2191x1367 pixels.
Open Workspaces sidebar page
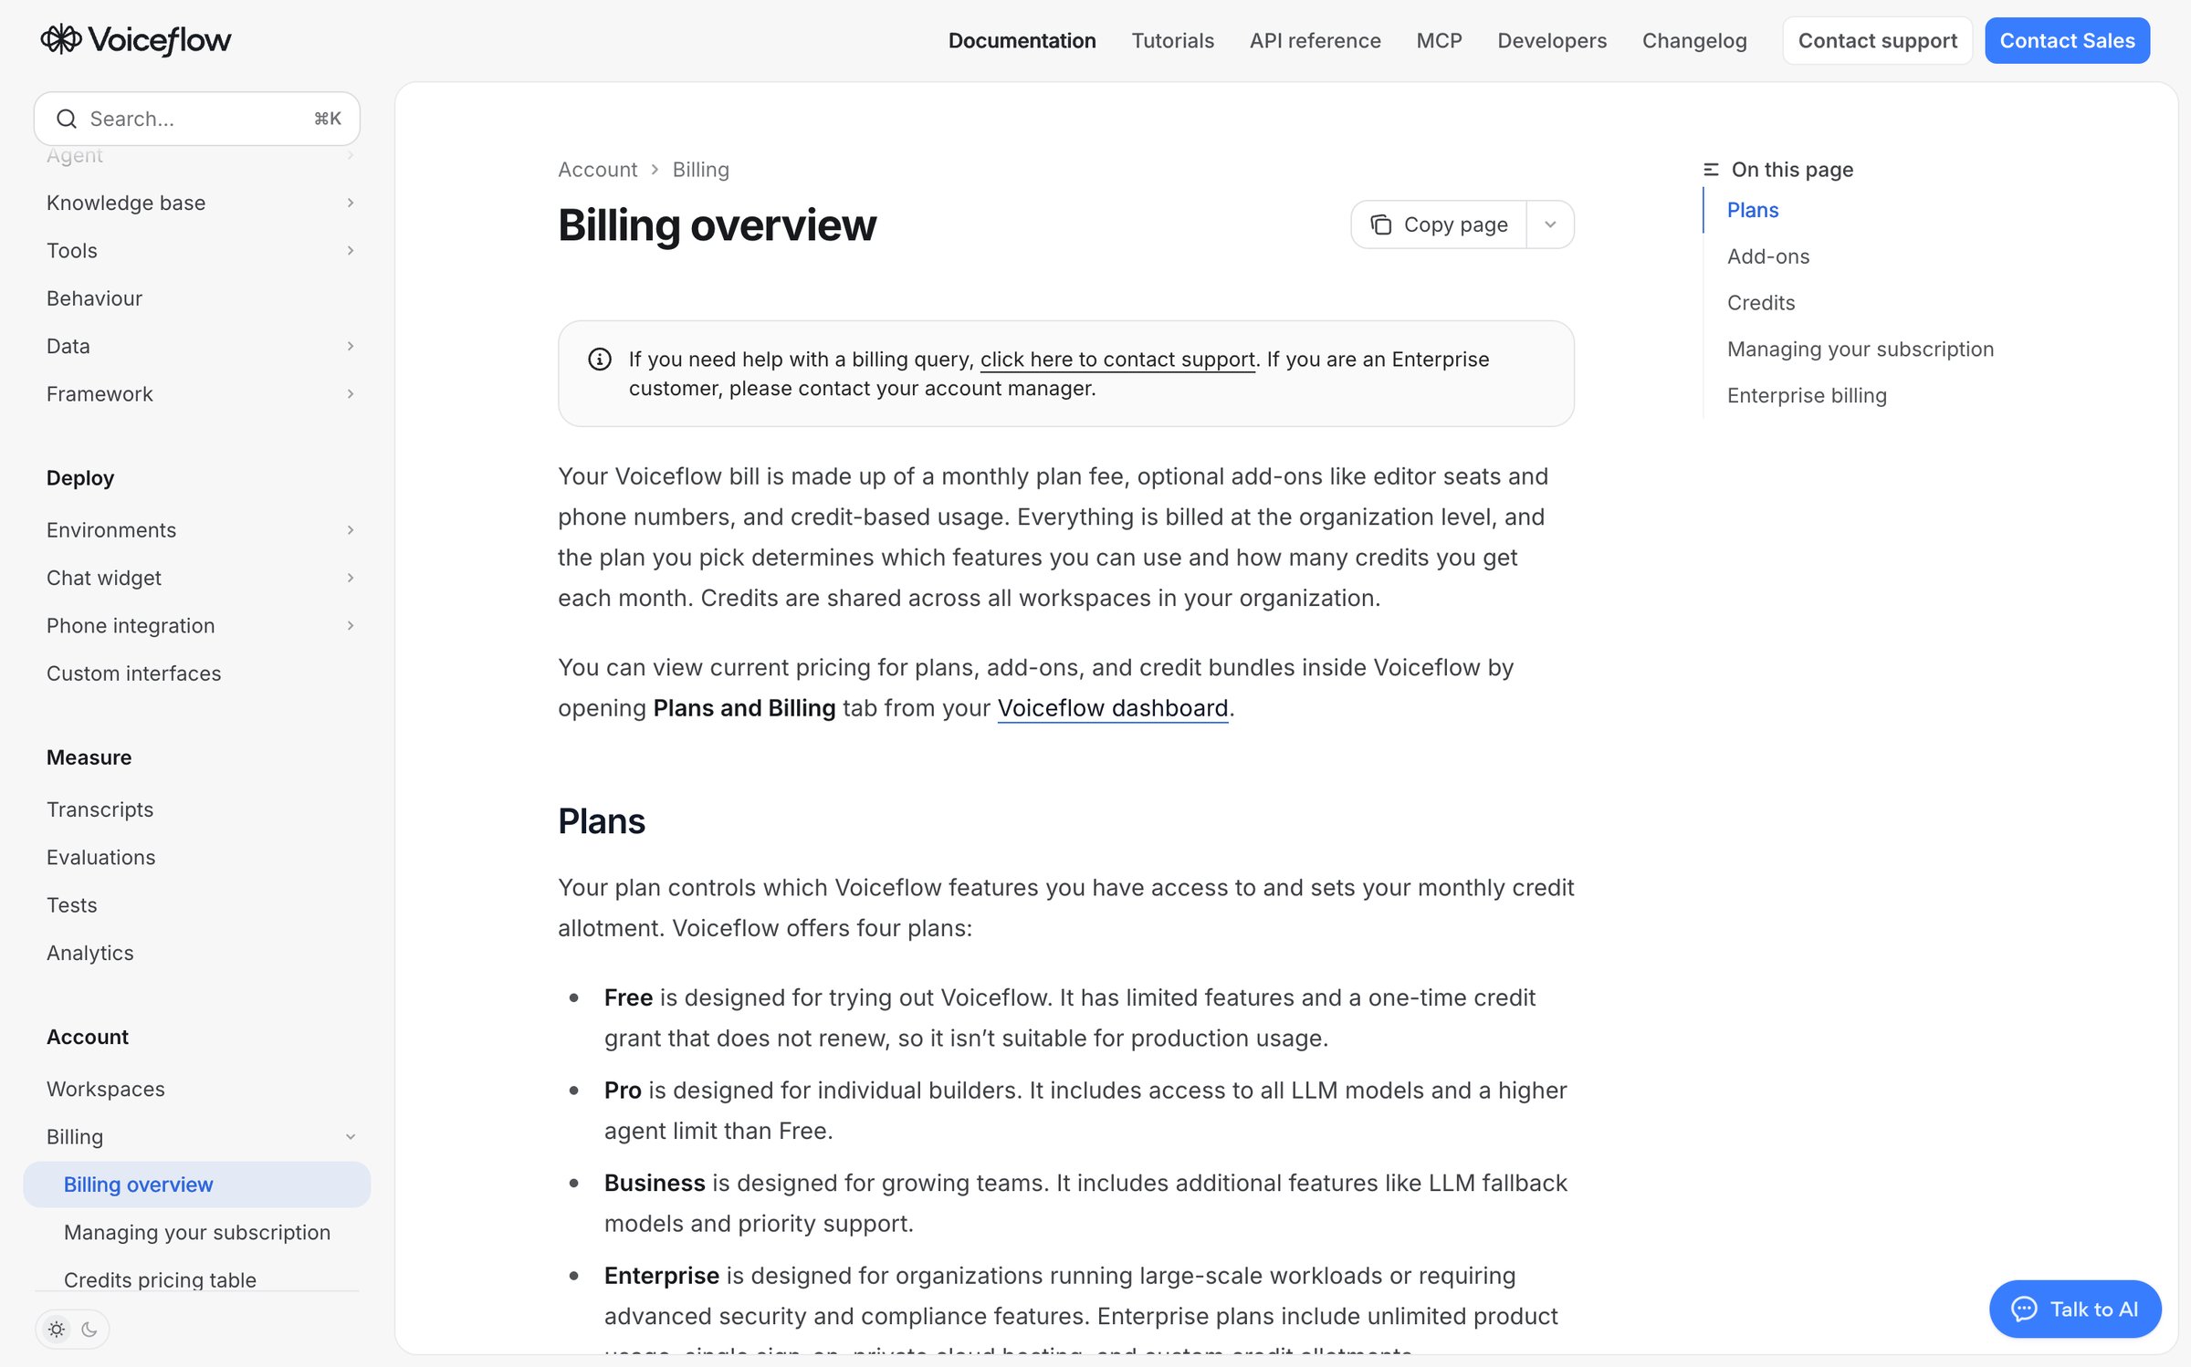pyautogui.click(x=106, y=1089)
